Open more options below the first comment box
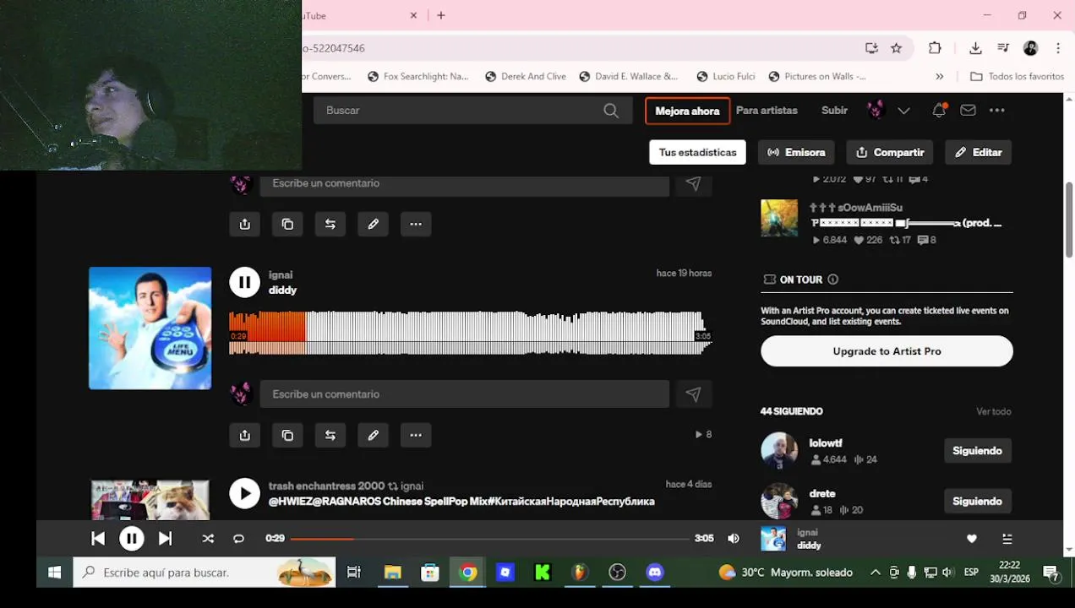1075x608 pixels. [x=416, y=224]
